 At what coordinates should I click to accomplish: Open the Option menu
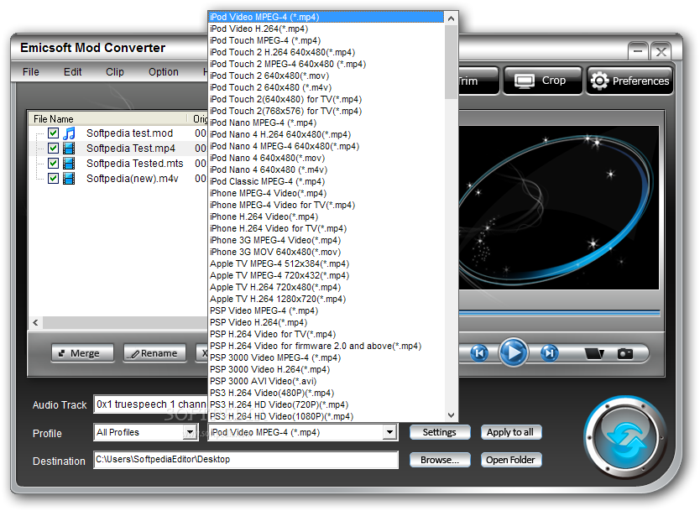pyautogui.click(x=164, y=72)
